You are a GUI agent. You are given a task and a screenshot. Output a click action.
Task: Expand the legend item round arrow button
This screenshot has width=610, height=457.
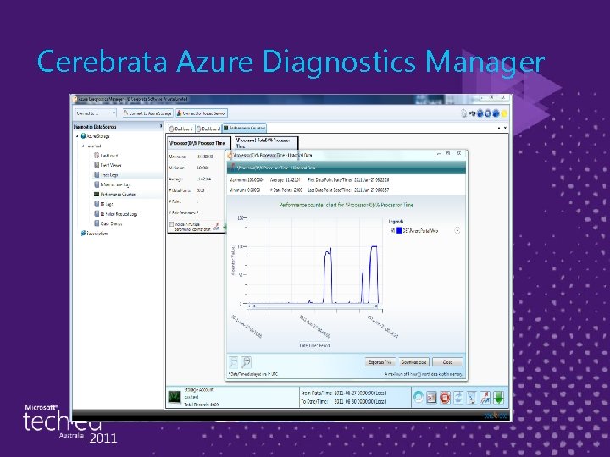coord(457,230)
